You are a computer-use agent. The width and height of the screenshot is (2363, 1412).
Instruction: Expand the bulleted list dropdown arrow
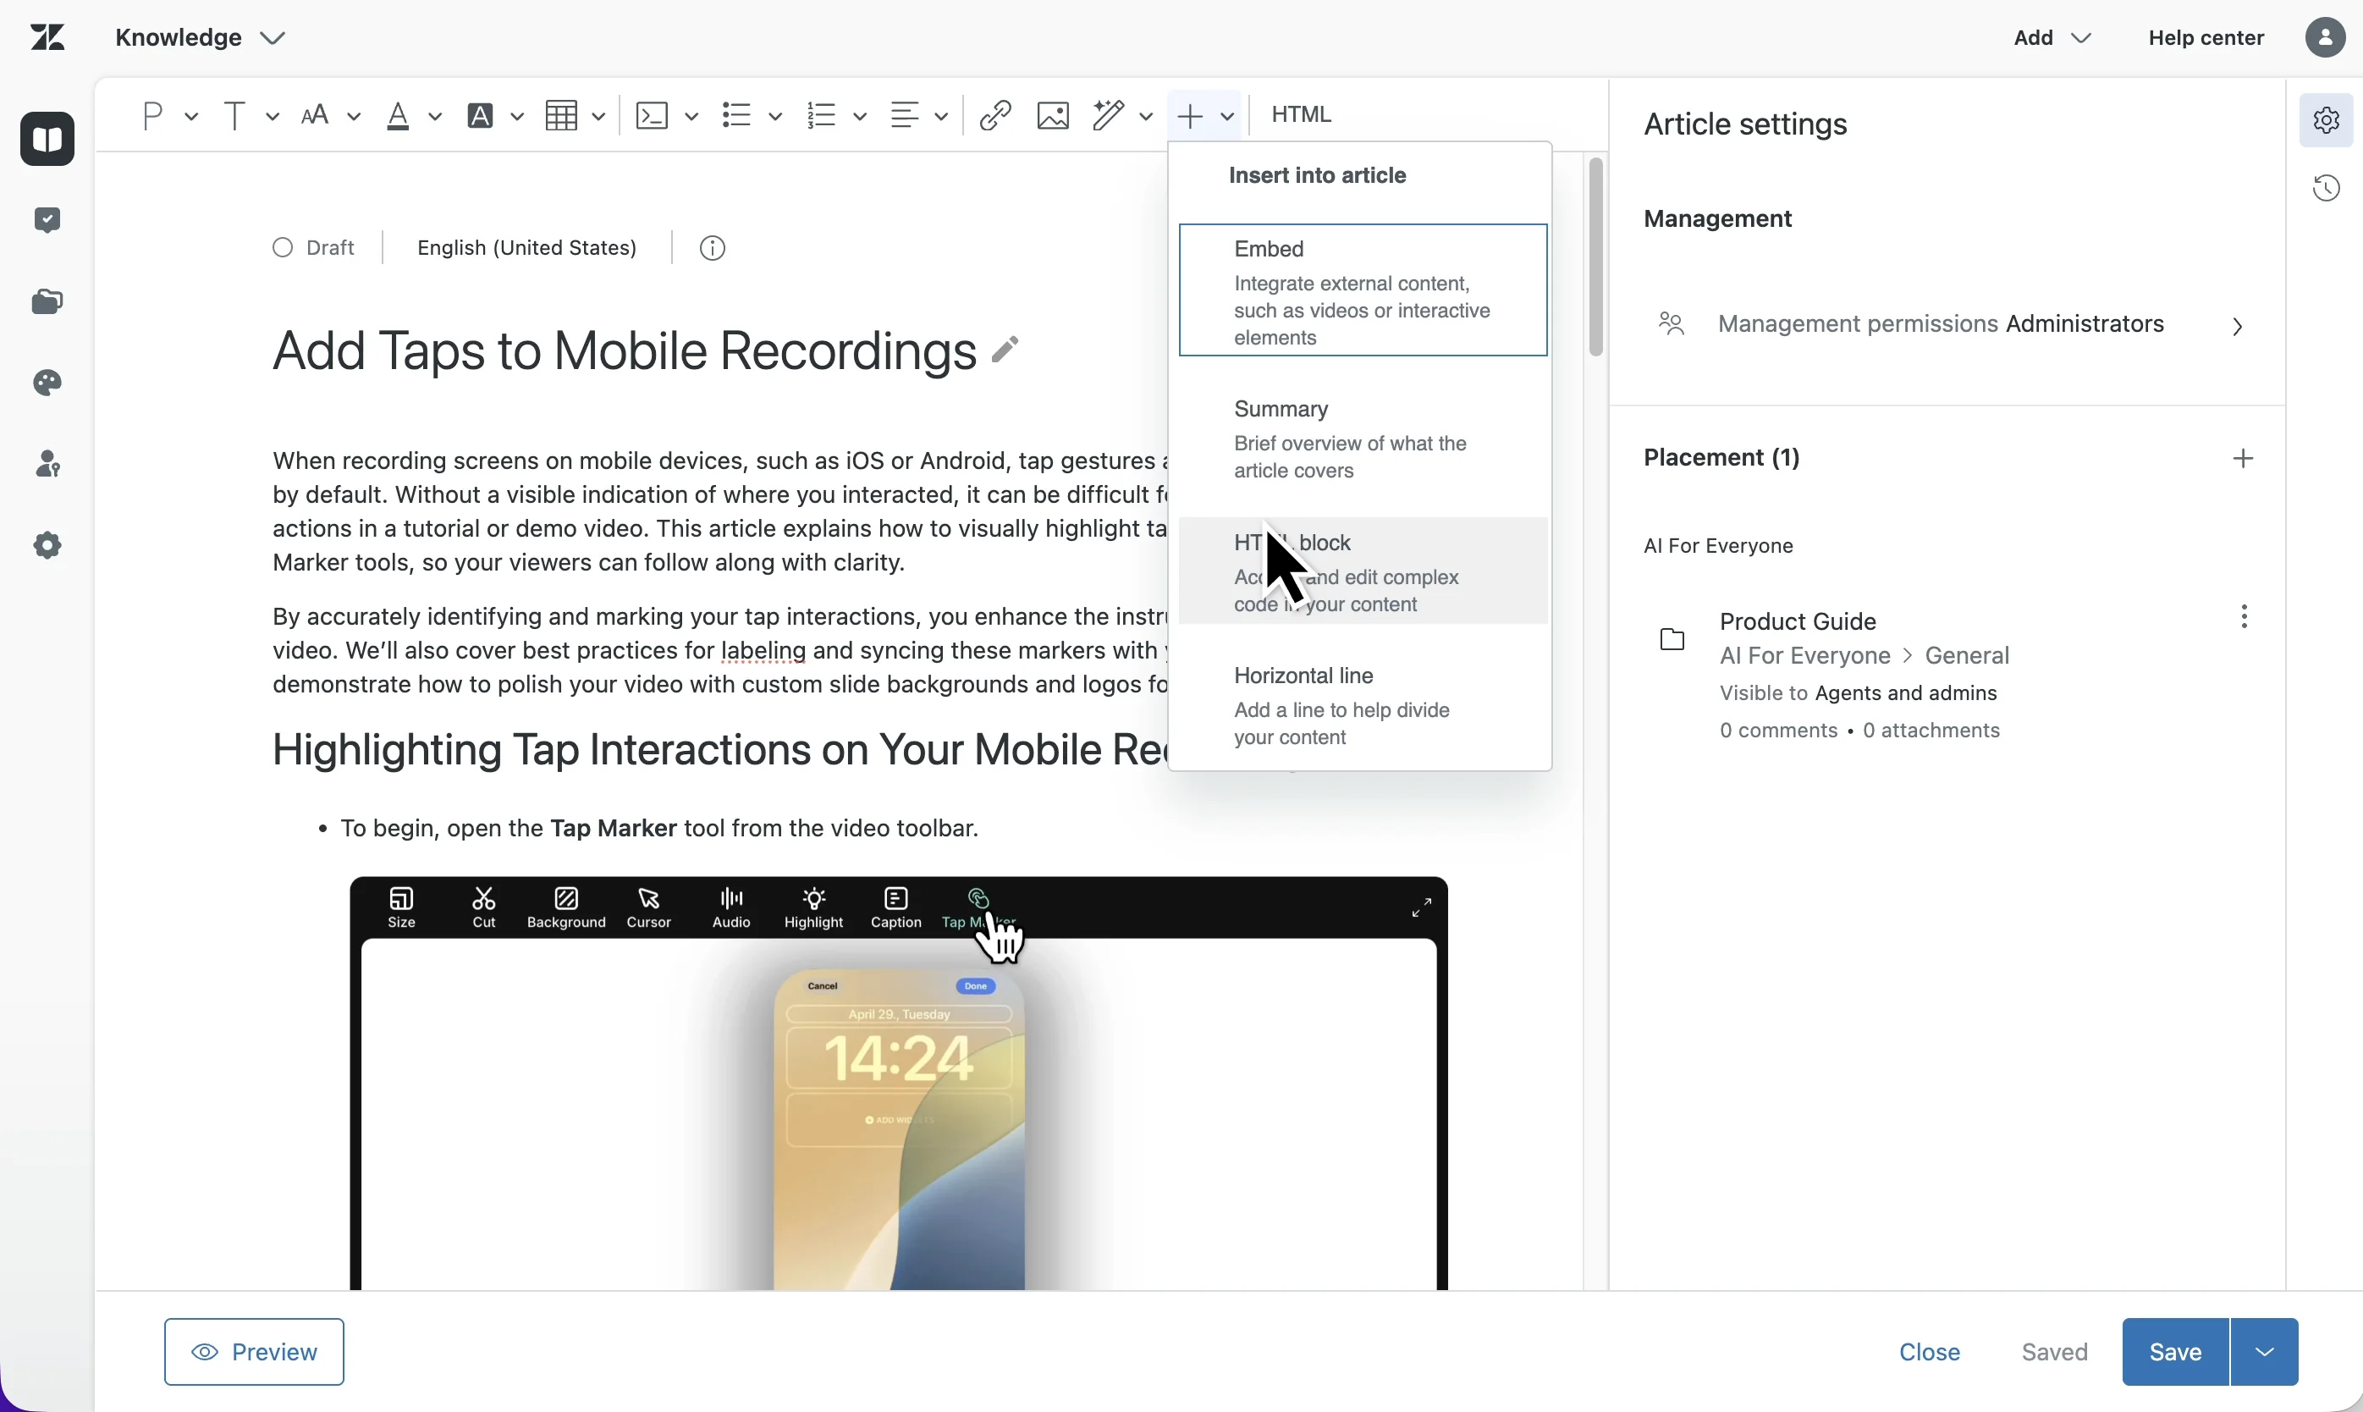(x=775, y=116)
